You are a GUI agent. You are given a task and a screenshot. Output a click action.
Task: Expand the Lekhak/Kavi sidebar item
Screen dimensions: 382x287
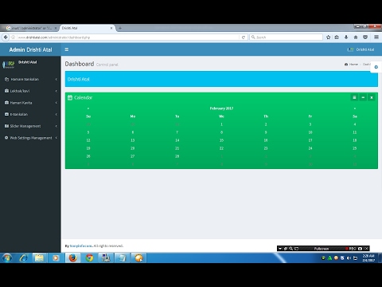click(30, 91)
